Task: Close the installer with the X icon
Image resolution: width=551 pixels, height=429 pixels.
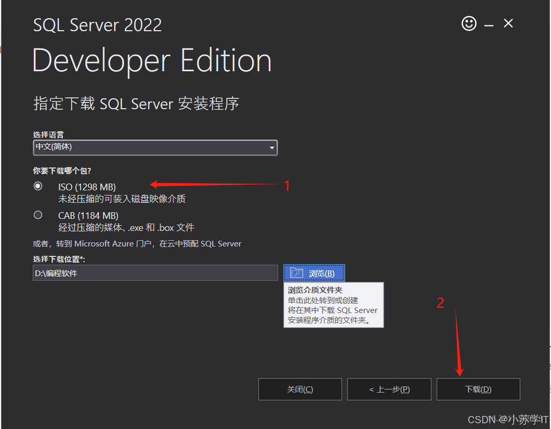Action: click(508, 23)
